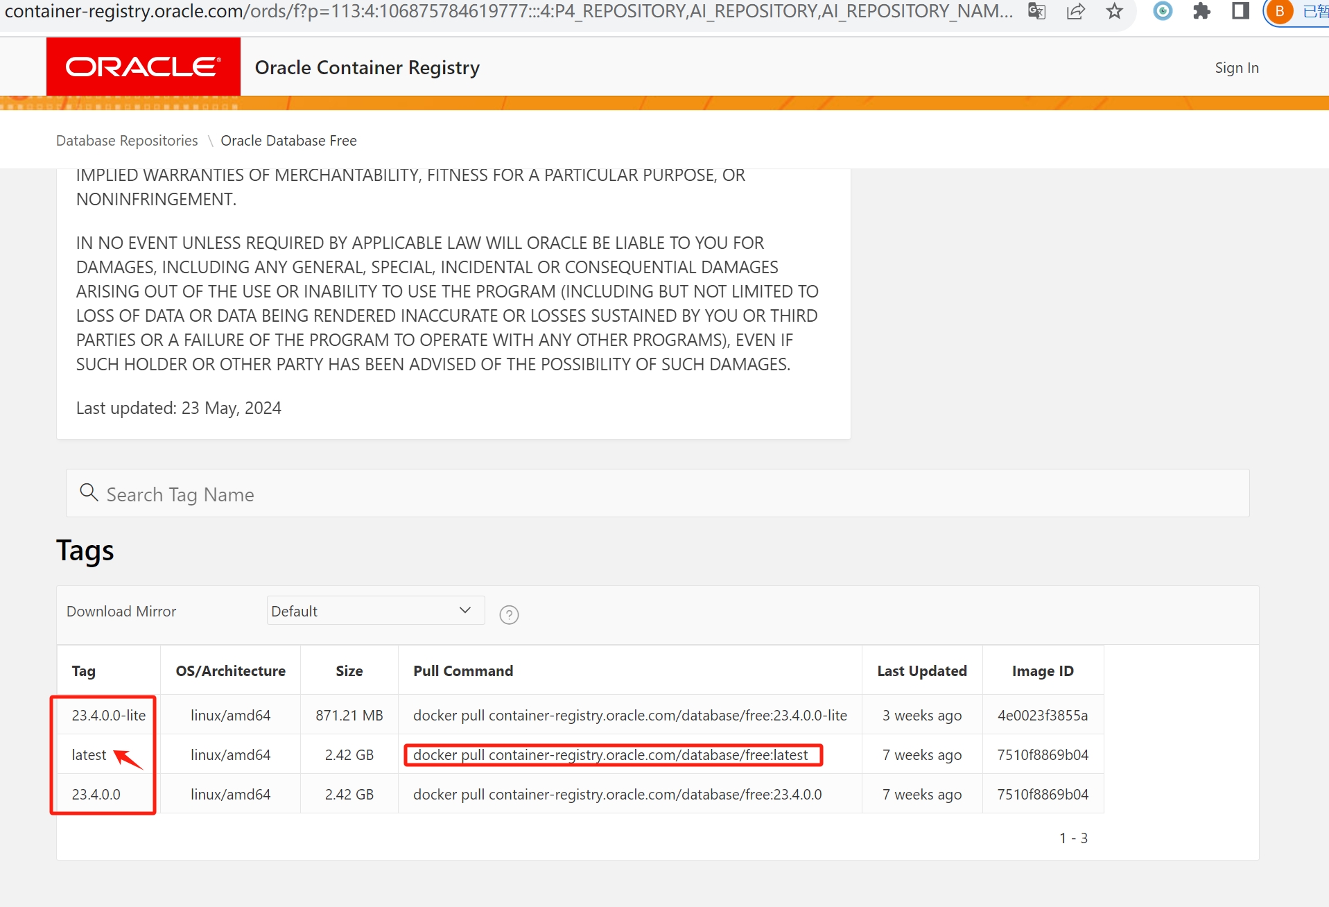Click the Sign In link
The image size is (1329, 907).
click(1237, 67)
